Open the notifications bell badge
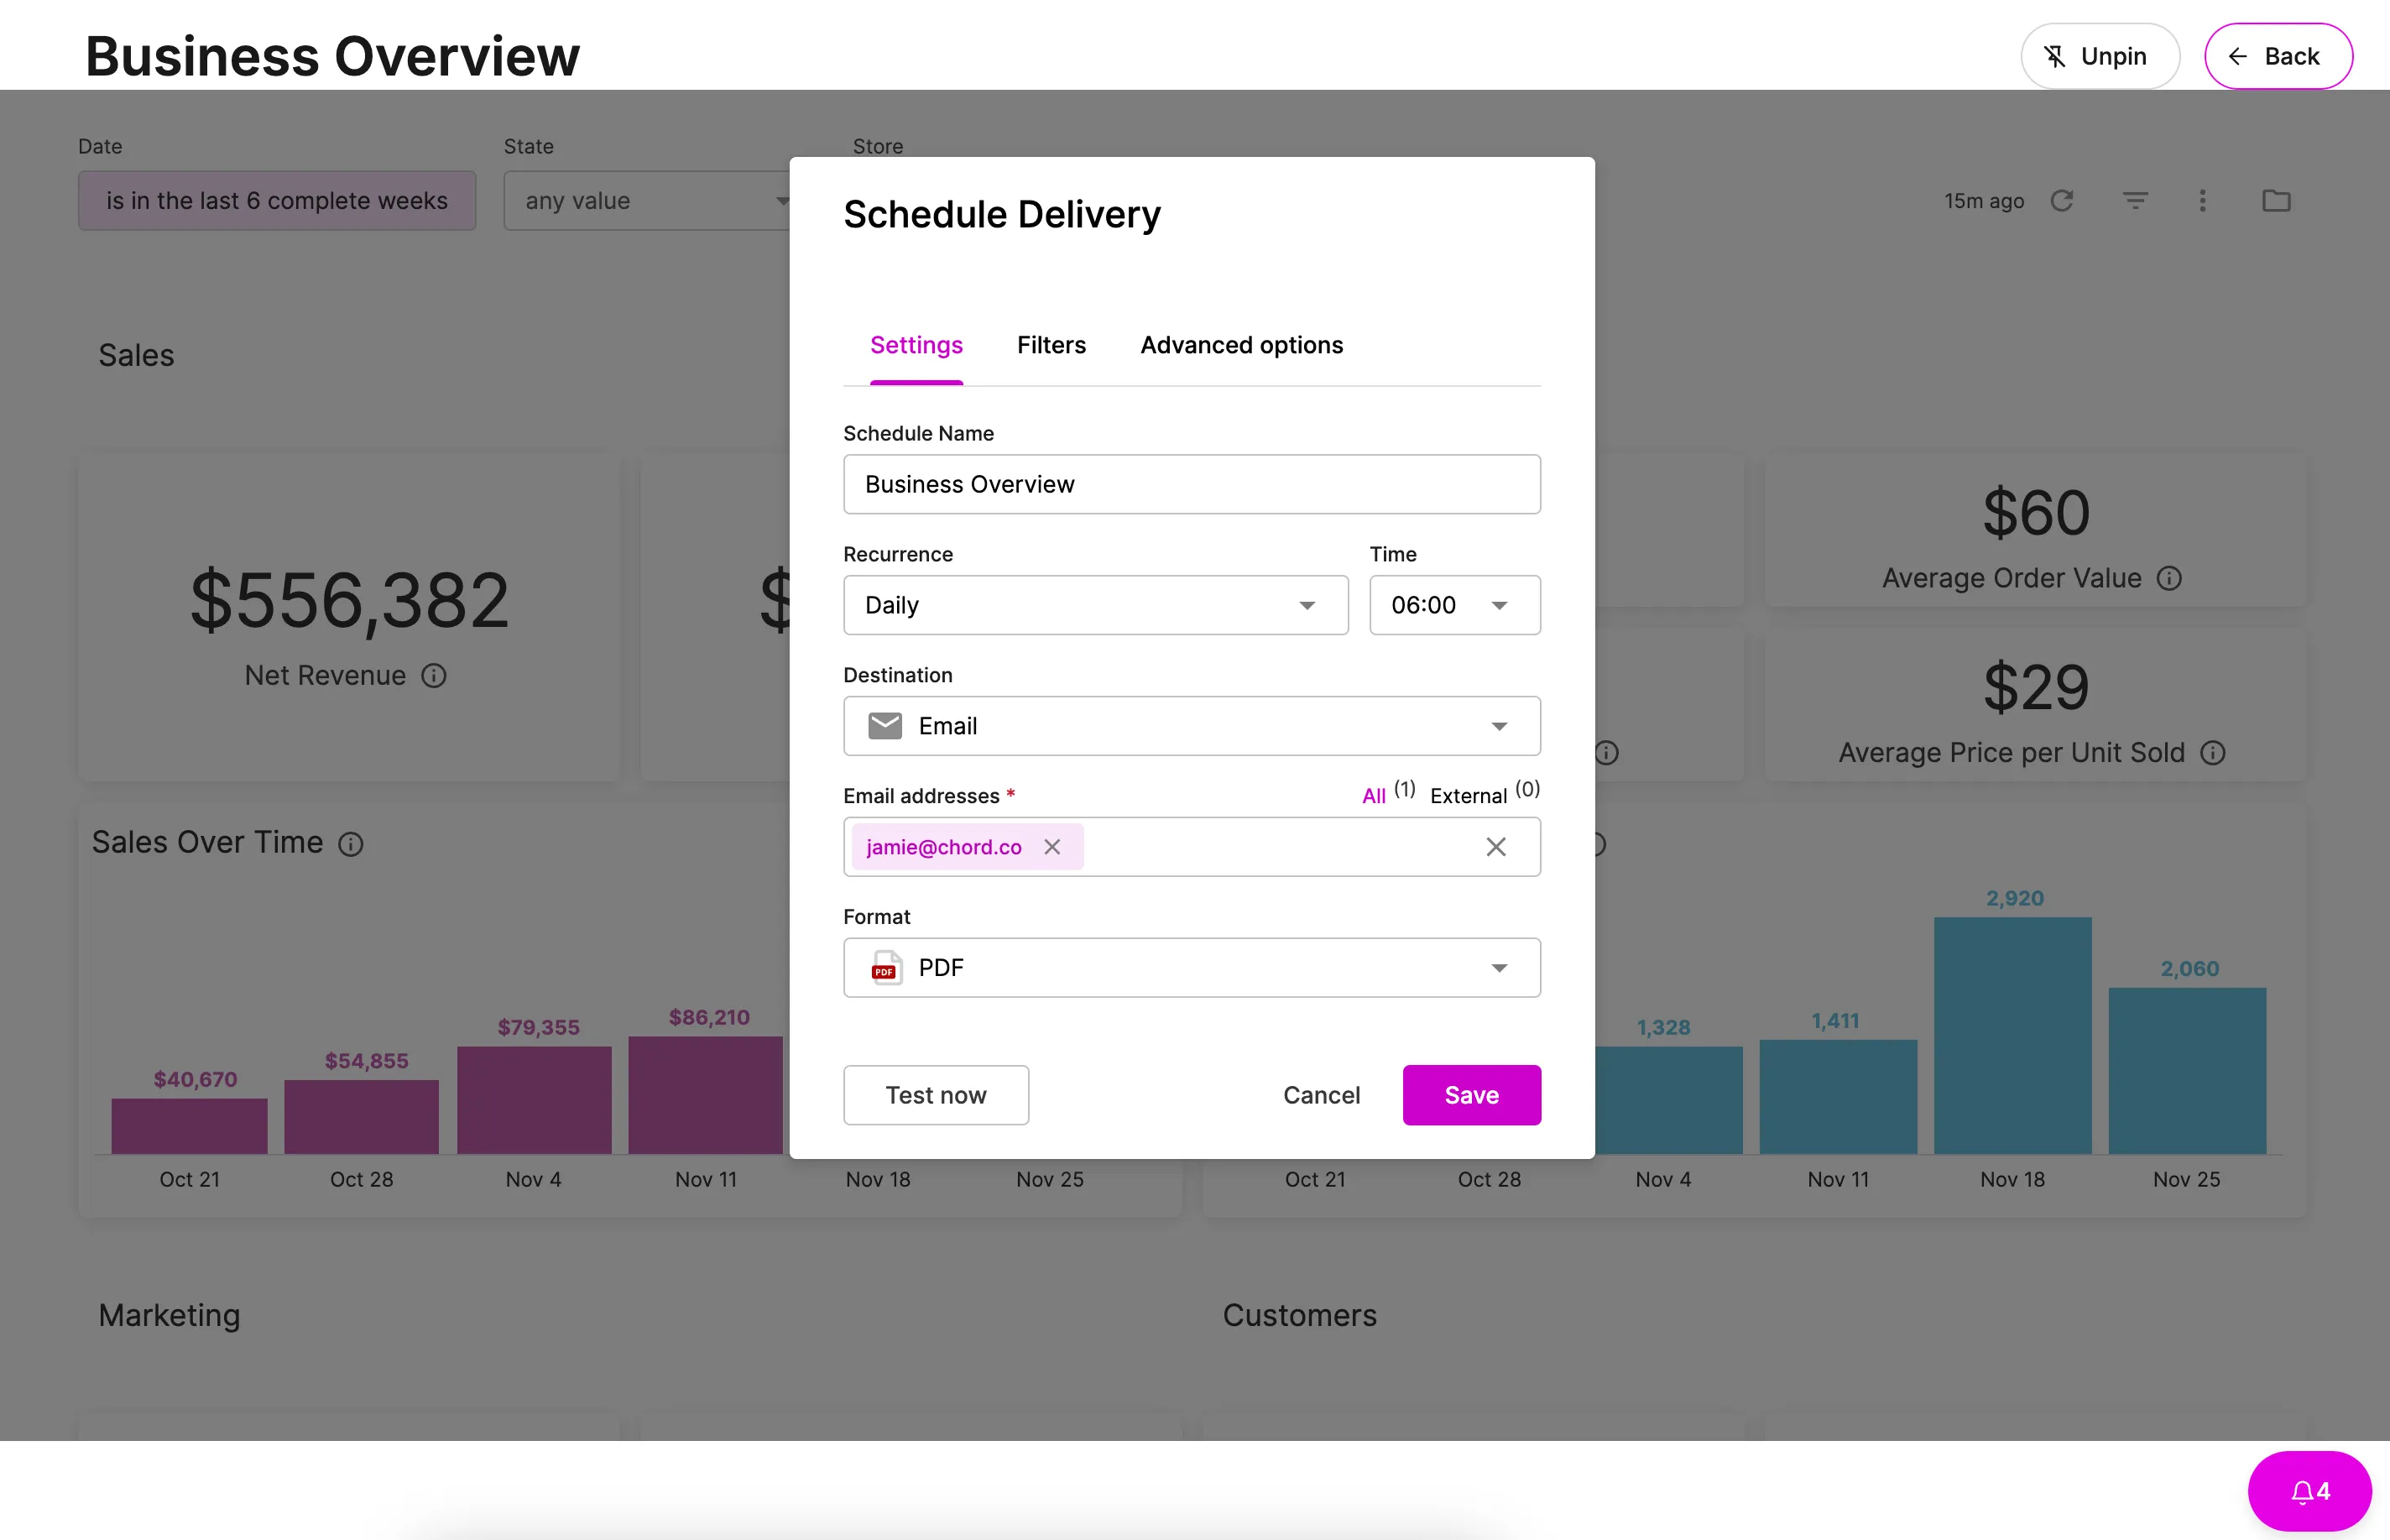Image resolution: width=2390 pixels, height=1540 pixels. 2309,1491
